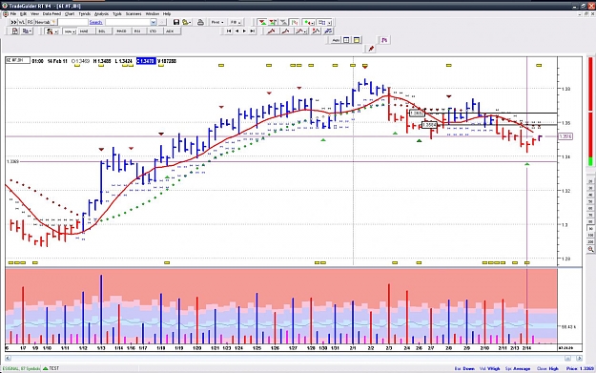Click the purple bar chart icon
Viewport: 596px width, 373px height.
coord(384,40)
